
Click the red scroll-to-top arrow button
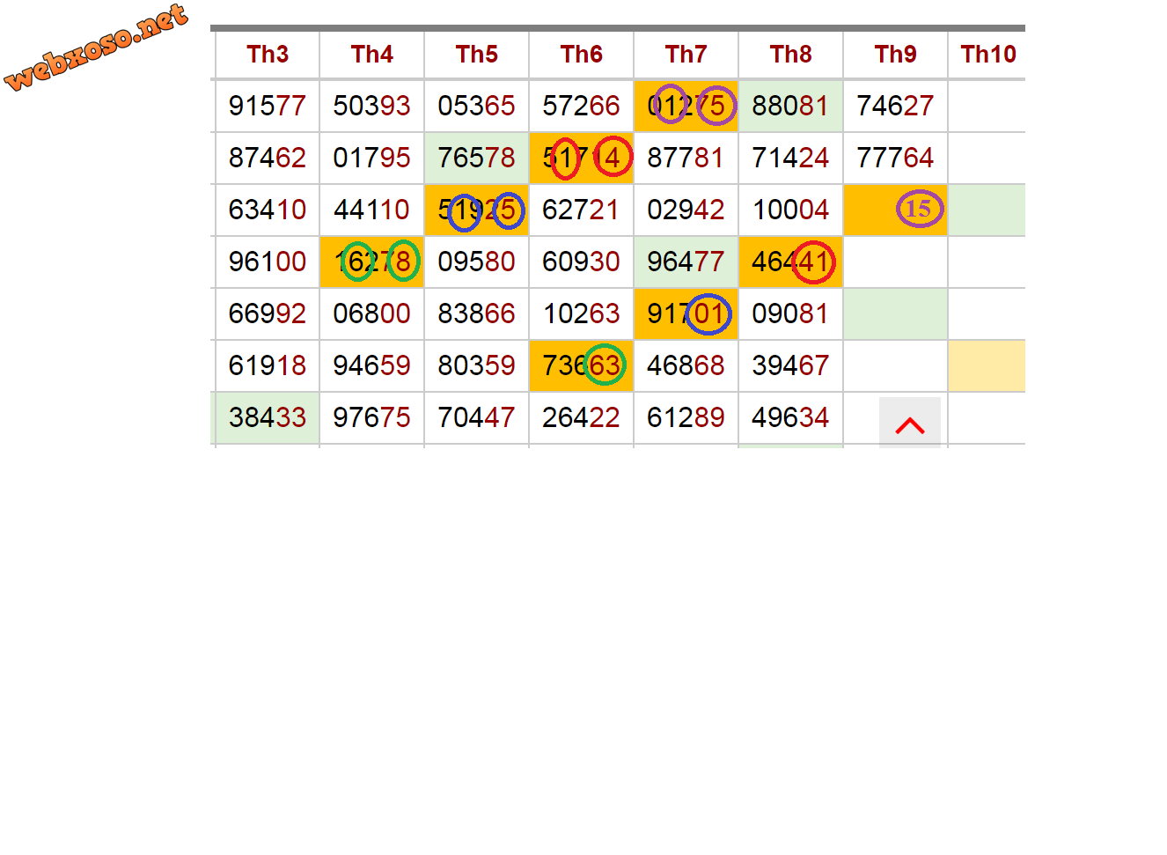click(909, 424)
